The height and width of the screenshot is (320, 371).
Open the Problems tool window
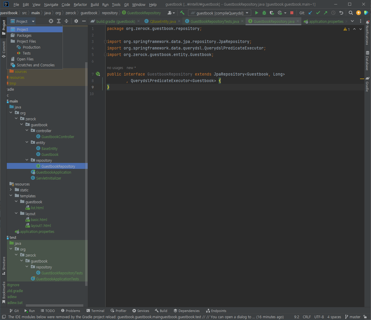pyautogui.click(x=71, y=311)
